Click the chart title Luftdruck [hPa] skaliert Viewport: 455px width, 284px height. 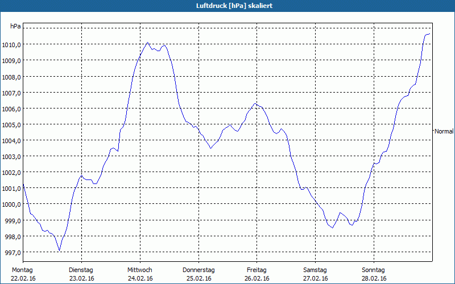click(x=227, y=6)
